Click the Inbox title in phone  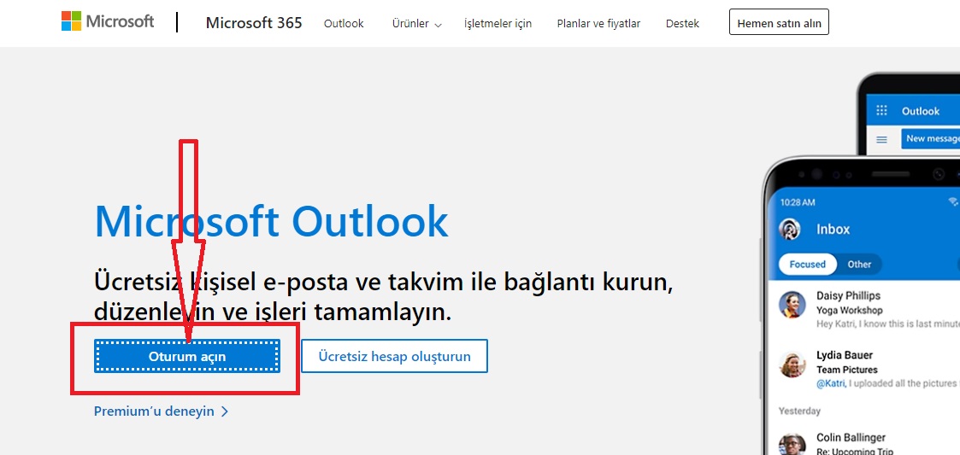[x=833, y=230]
